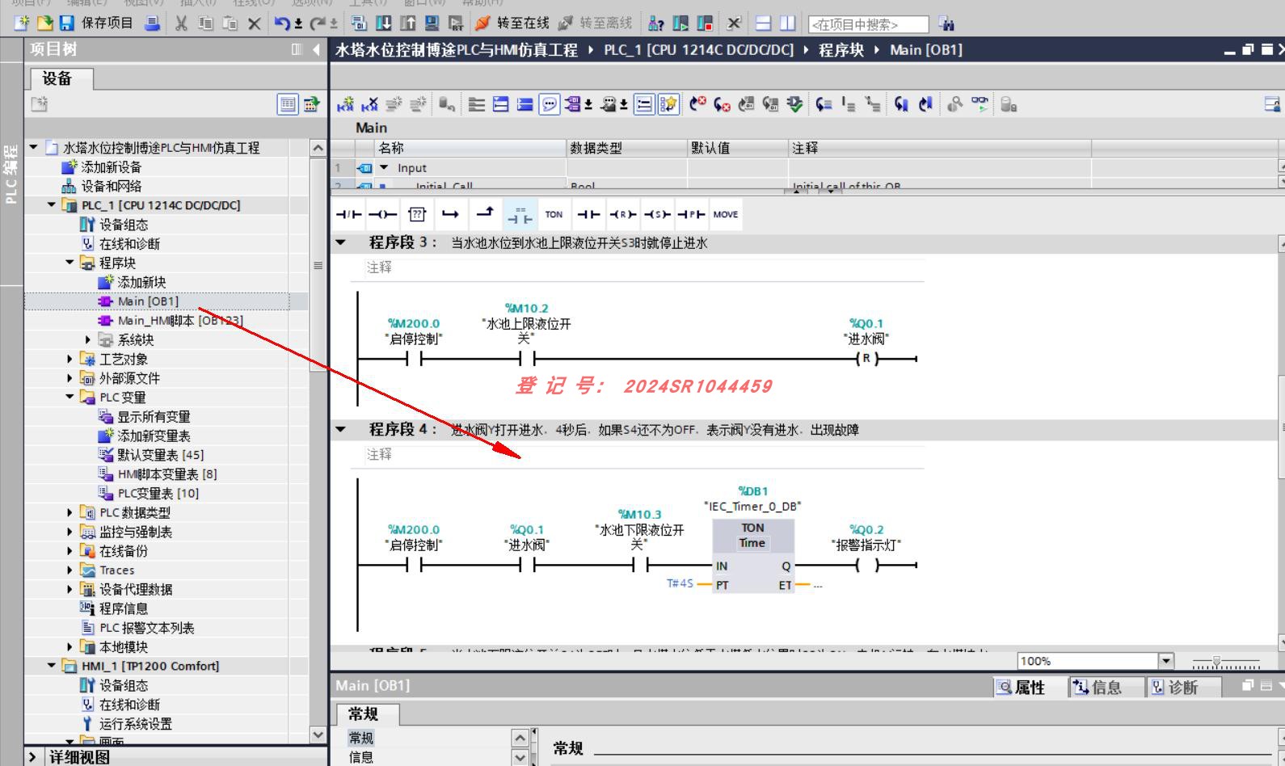The width and height of the screenshot is (1285, 766).
Task: Collapse 程序段 3 network
Action: pyautogui.click(x=340, y=242)
